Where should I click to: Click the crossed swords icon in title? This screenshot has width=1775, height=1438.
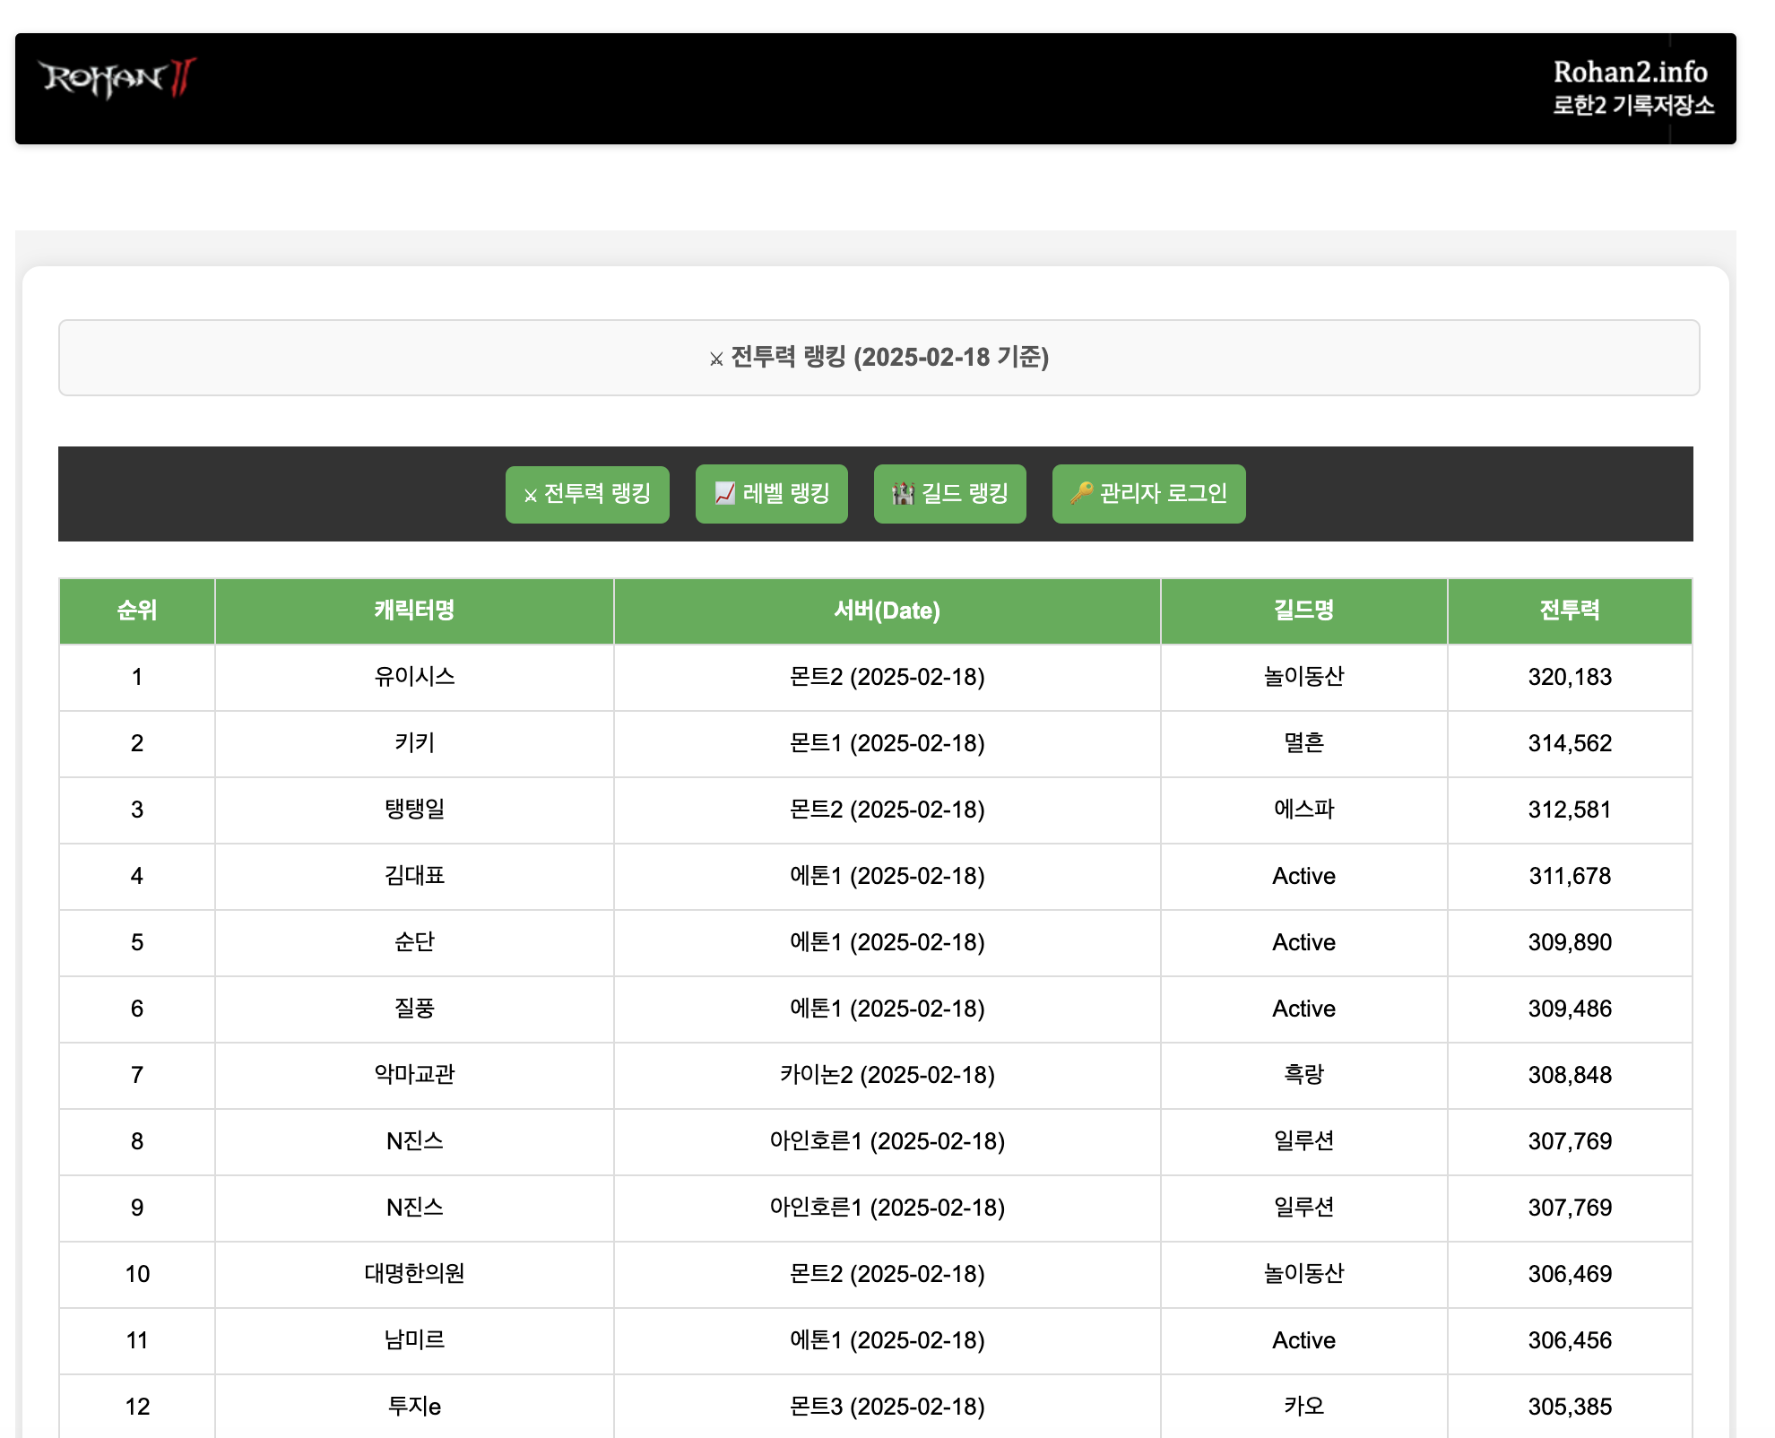coord(715,359)
